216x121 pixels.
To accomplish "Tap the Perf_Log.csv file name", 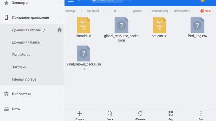I will tap(197, 36).
